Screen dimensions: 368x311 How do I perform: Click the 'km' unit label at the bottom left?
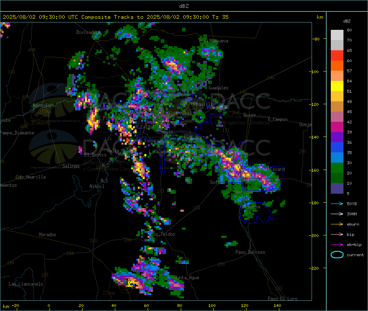click(6, 307)
